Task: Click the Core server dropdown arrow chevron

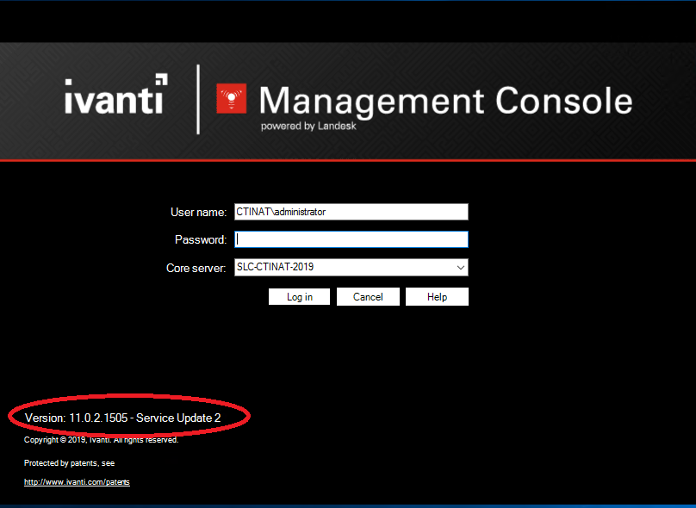Action: (460, 267)
